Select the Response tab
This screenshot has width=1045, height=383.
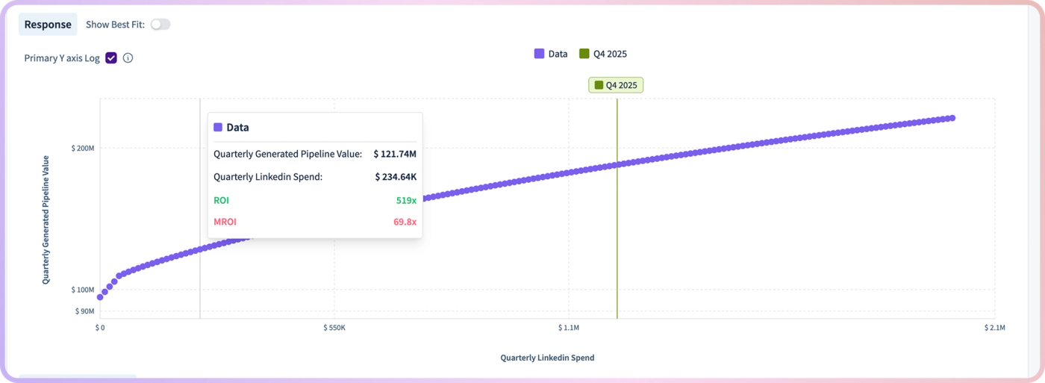point(48,25)
